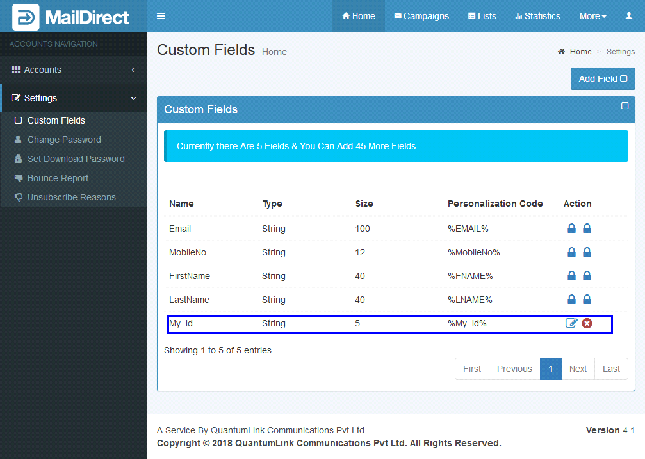
Task: Open Lists from the top navigation
Action: [x=482, y=16]
